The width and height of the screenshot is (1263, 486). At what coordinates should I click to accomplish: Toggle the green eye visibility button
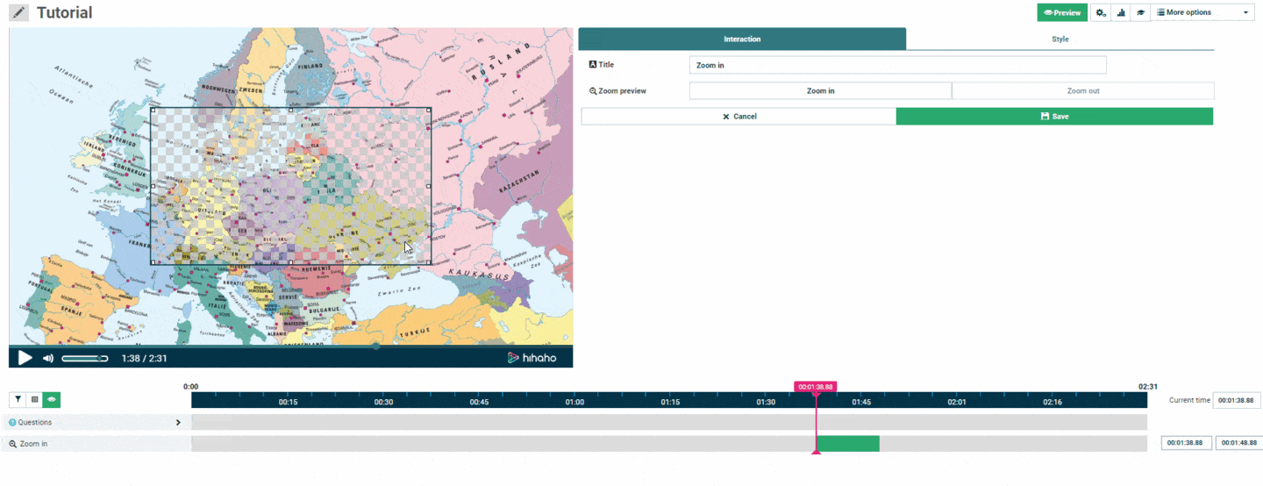pyautogui.click(x=52, y=399)
